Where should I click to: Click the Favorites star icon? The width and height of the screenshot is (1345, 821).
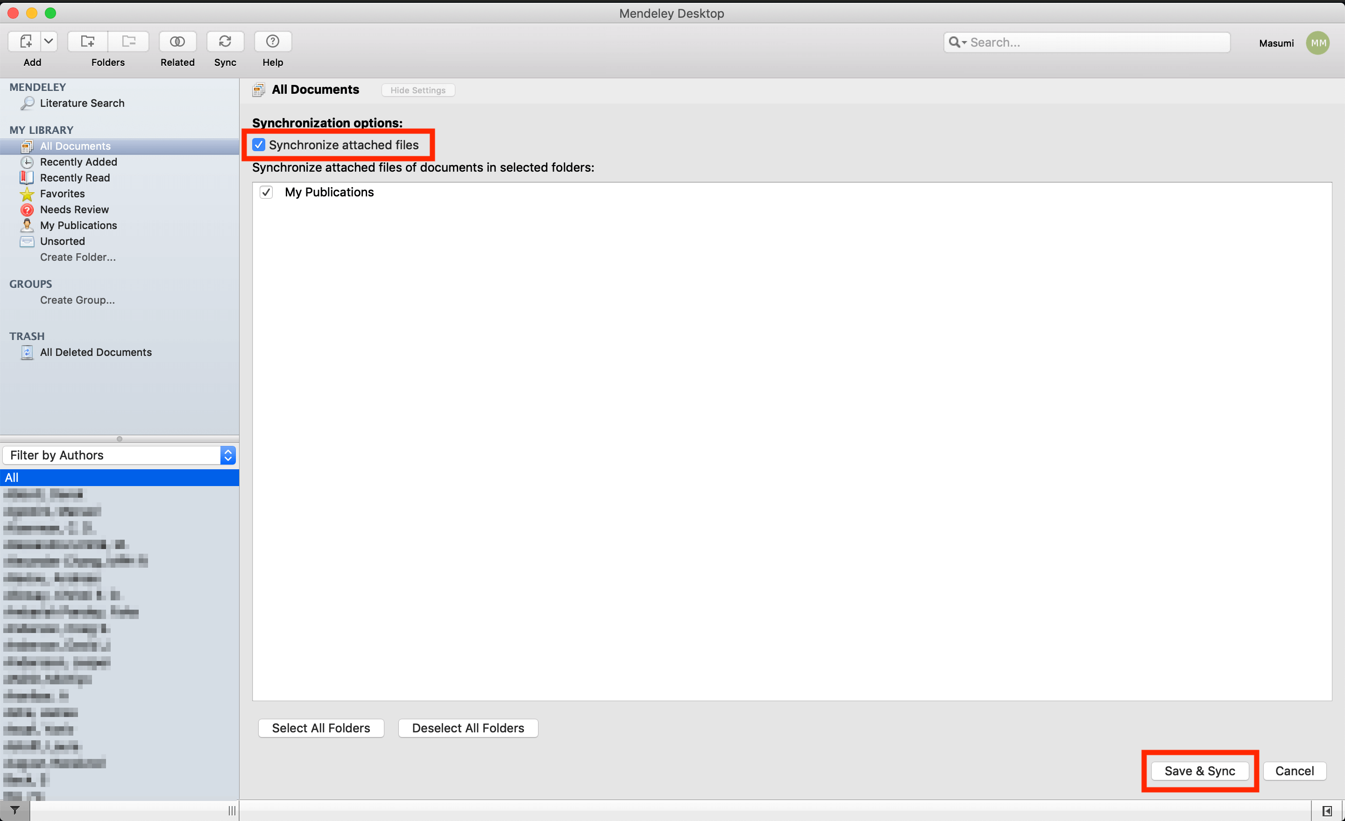26,193
